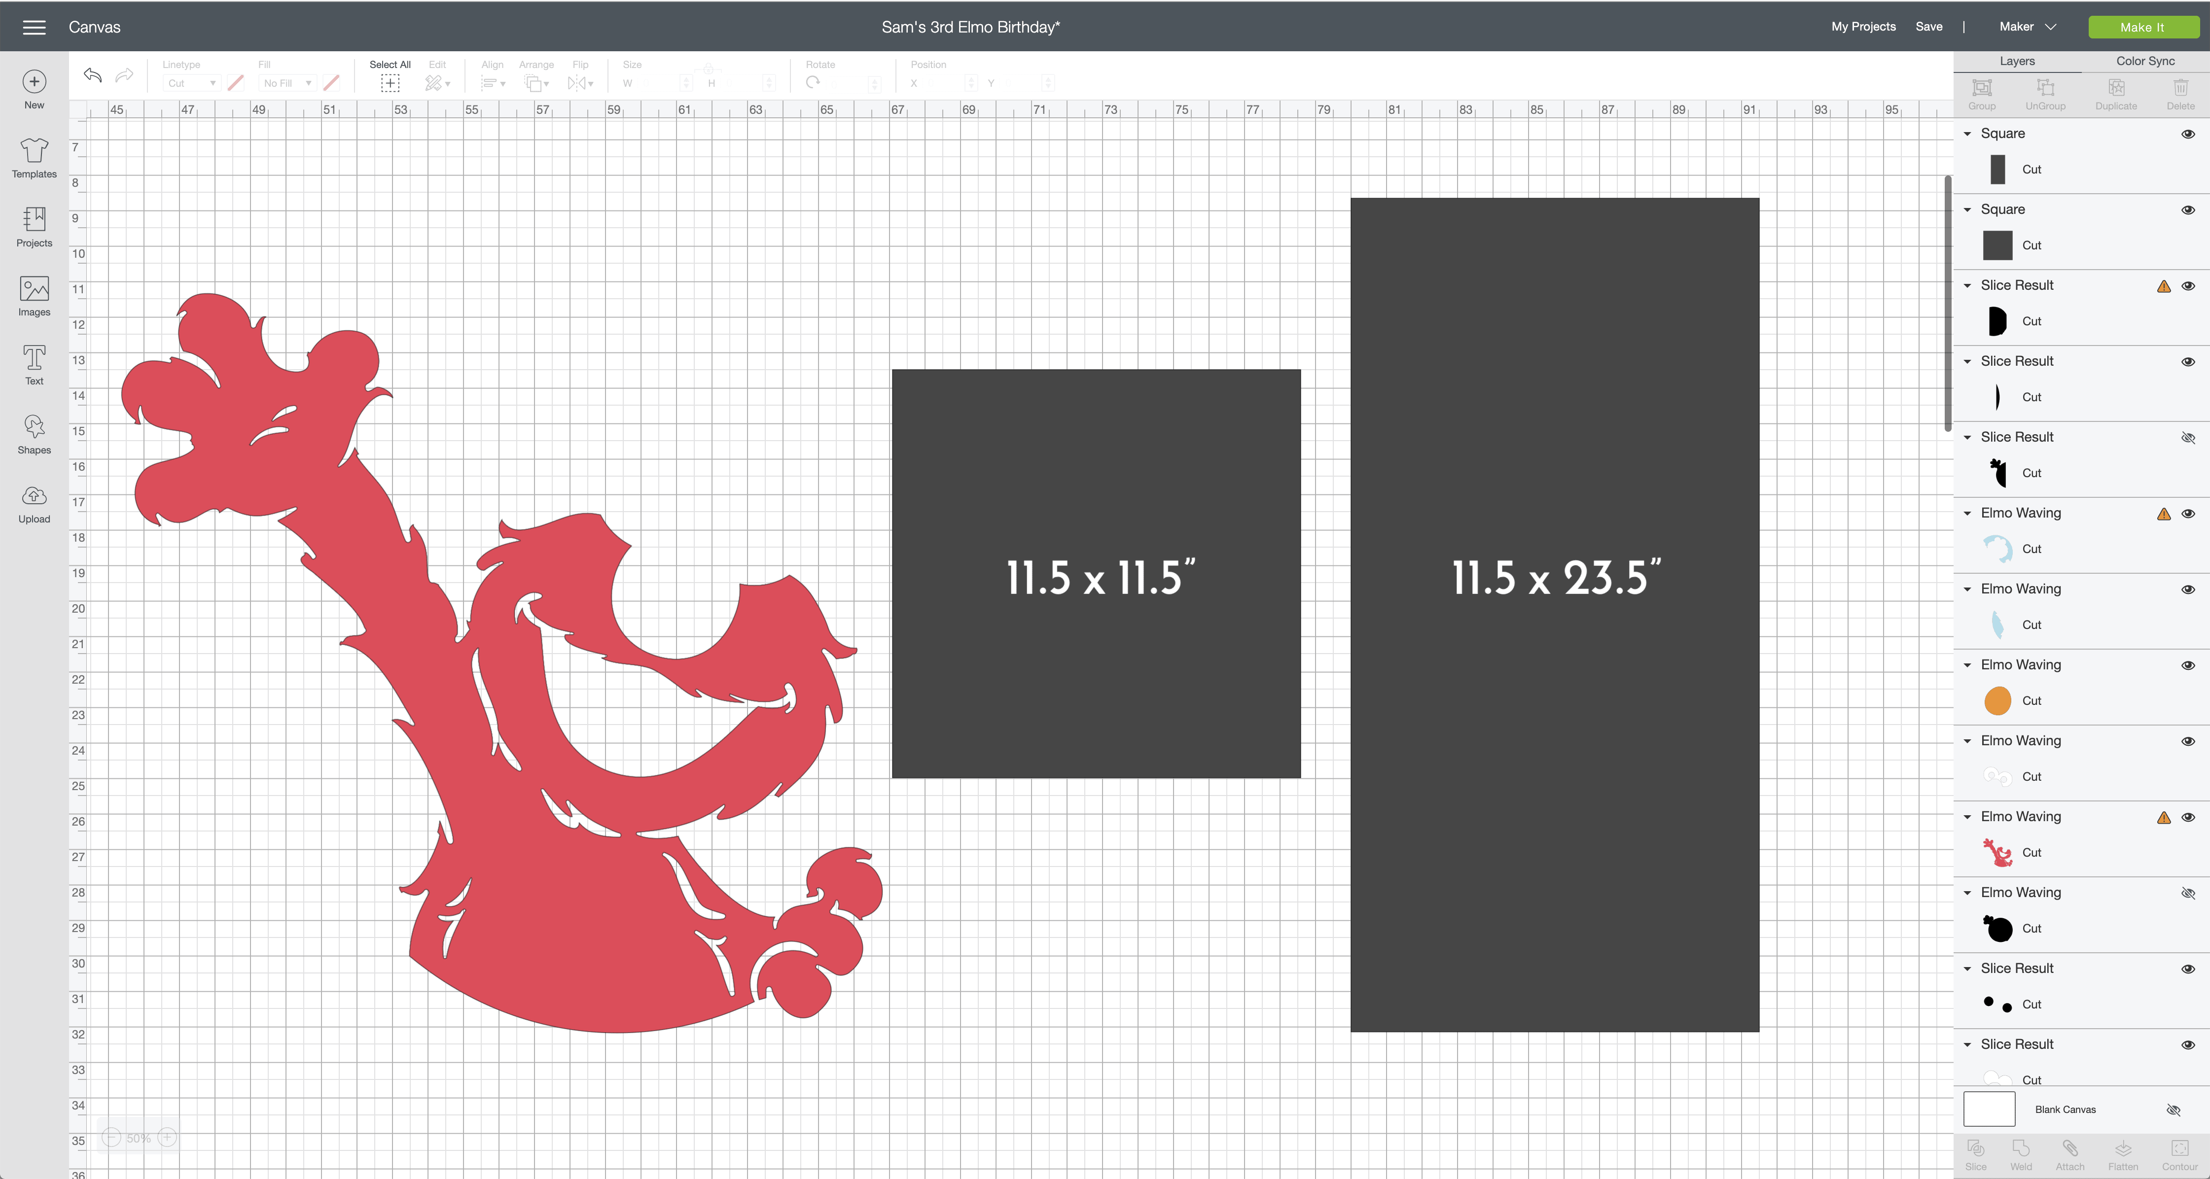Hide the first Square layer

[2188, 134]
